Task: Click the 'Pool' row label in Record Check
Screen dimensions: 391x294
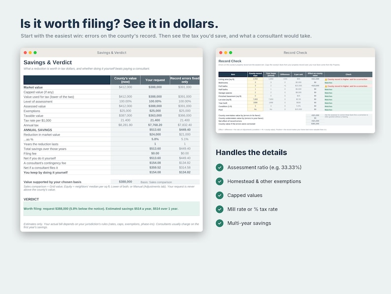Action: (x=220, y=110)
